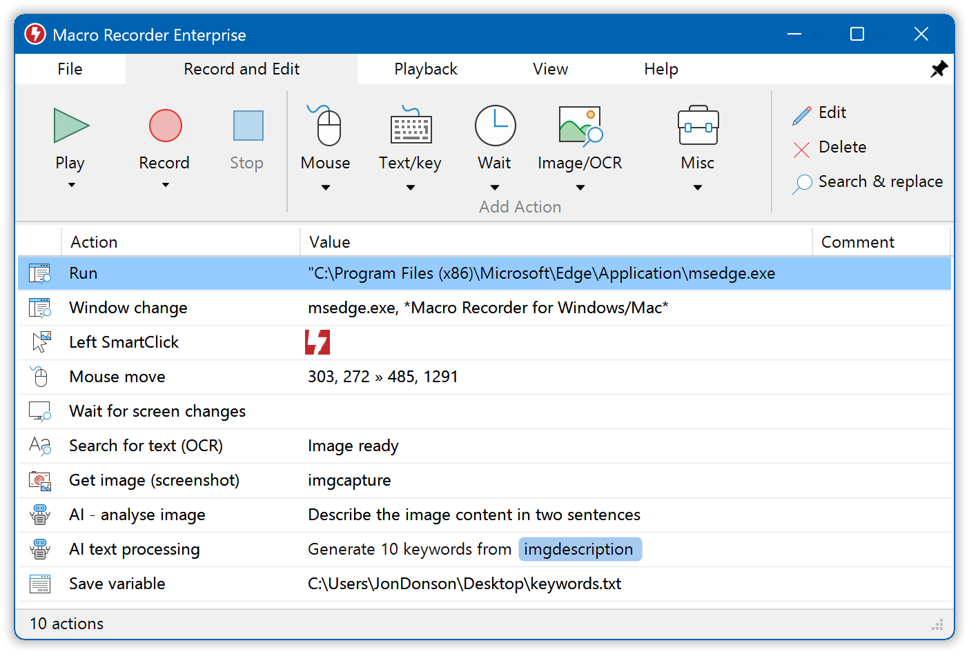Expand the Image/OCR dropdown arrow
The image size is (969, 654).
580,186
